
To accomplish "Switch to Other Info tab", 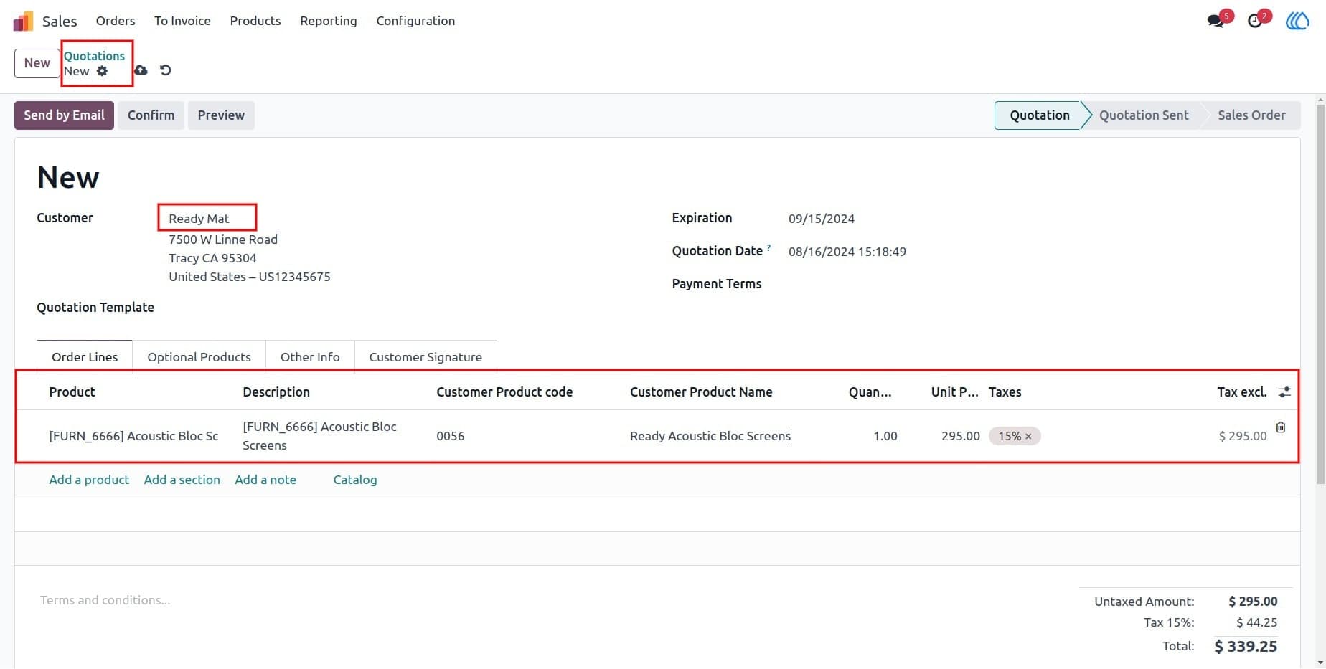I will (310, 357).
